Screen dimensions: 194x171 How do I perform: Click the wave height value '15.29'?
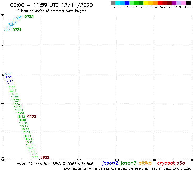tap(30, 145)
